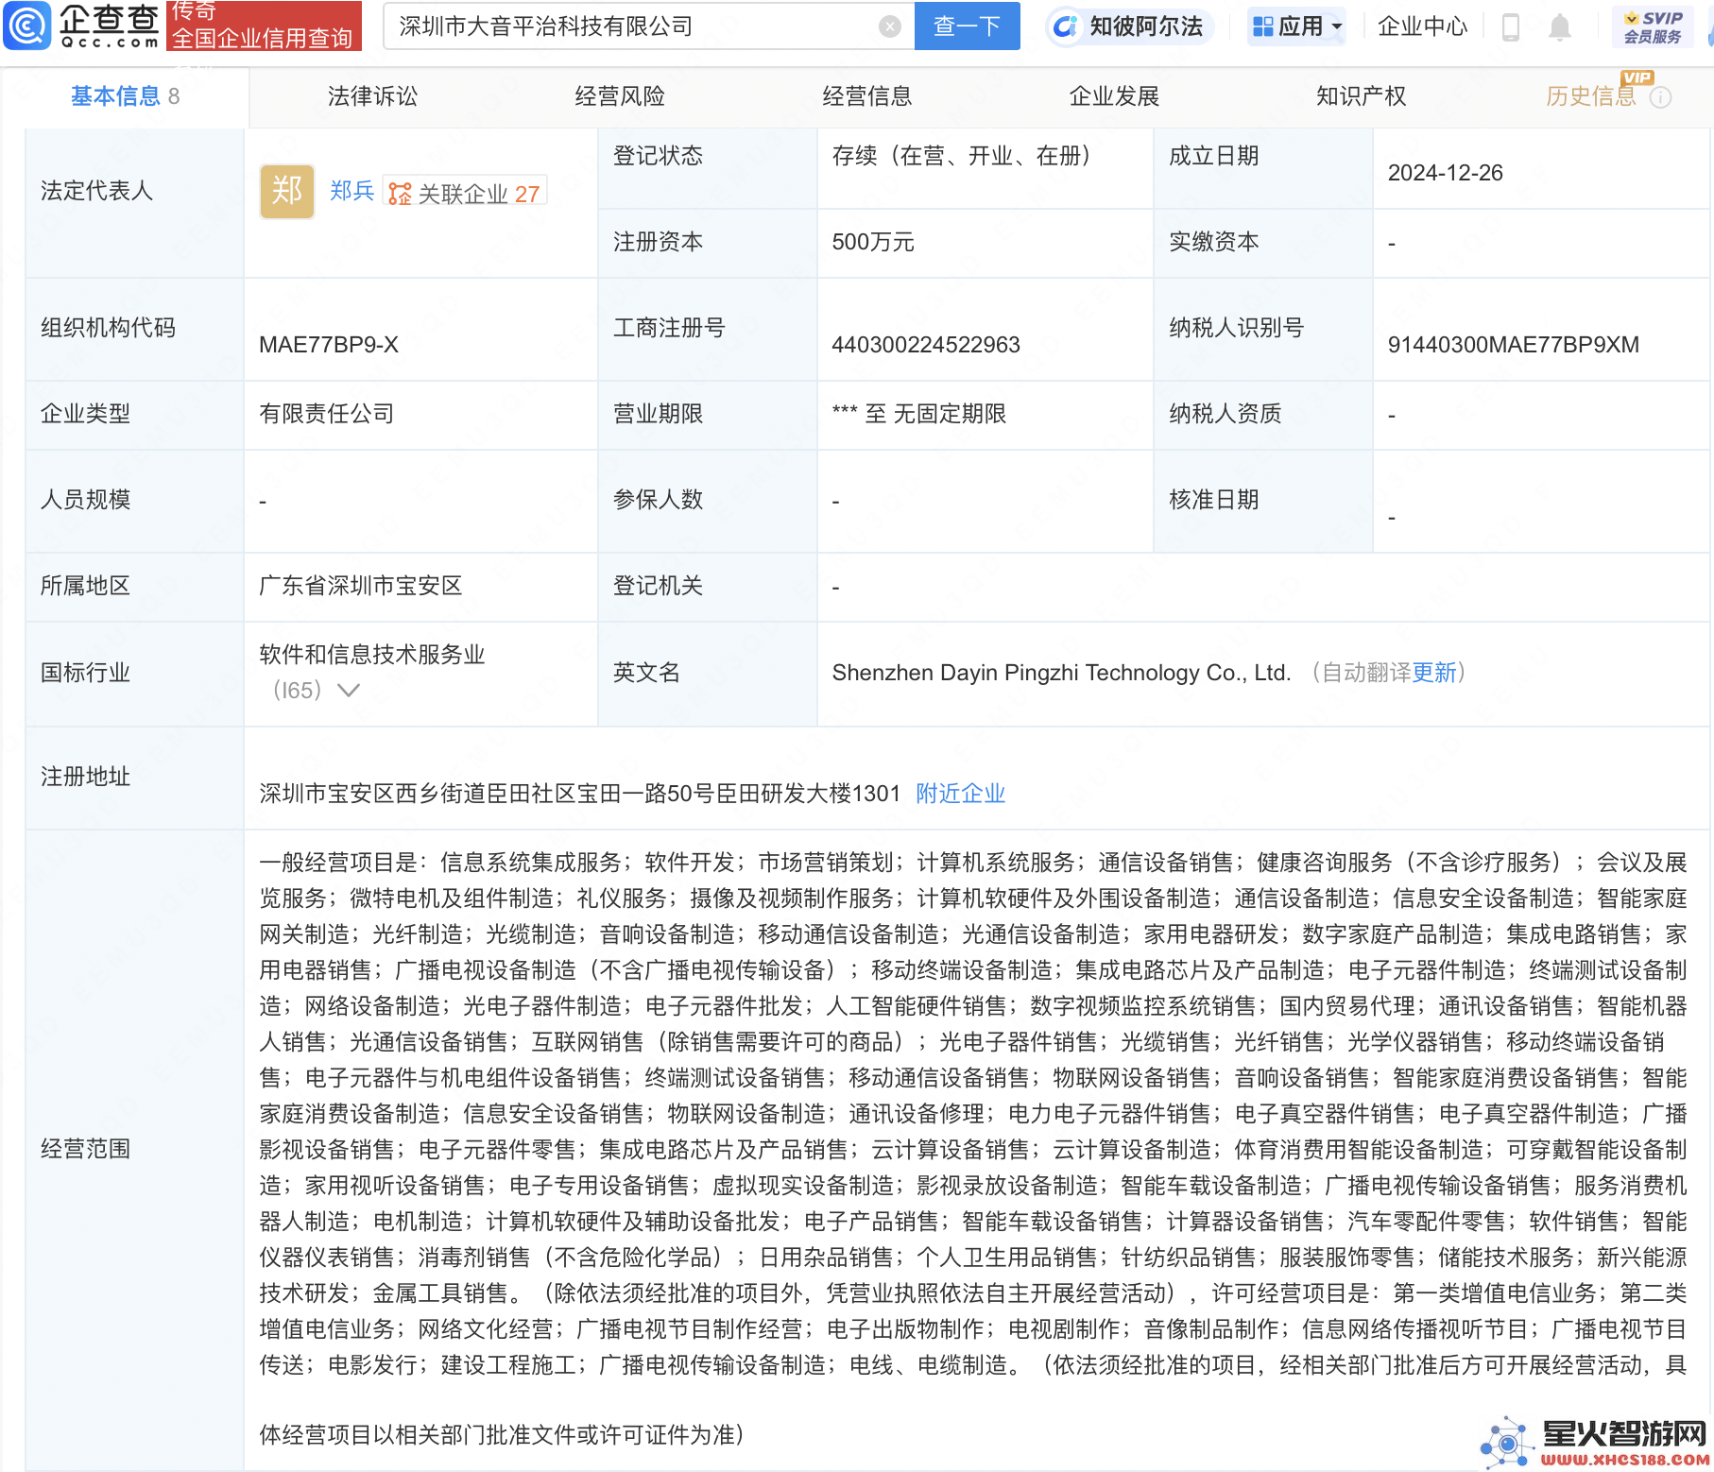1714x1472 pixels.
Task: Select 纳税人识别号 91440300MAE77BP9XM
Action: pos(1513,345)
